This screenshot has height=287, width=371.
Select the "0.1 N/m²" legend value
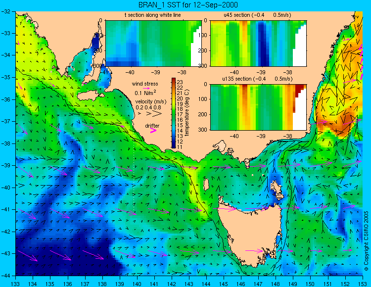point(145,93)
